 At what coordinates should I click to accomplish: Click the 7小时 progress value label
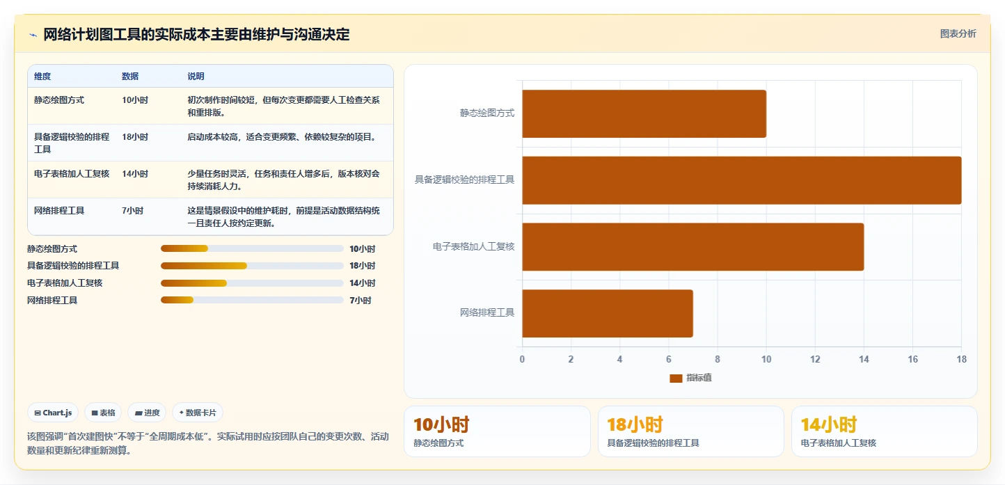pos(361,301)
